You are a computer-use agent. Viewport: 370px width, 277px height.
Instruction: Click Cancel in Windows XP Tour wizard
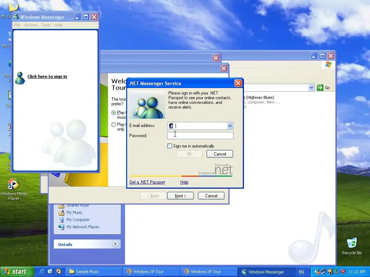pos(211,196)
